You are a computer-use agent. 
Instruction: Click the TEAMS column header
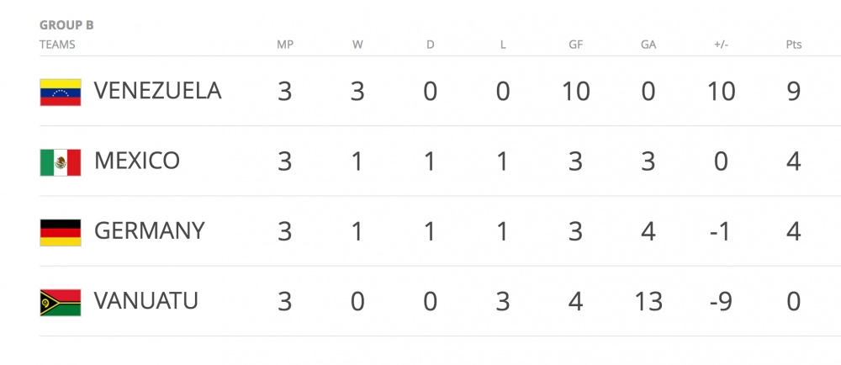57,45
